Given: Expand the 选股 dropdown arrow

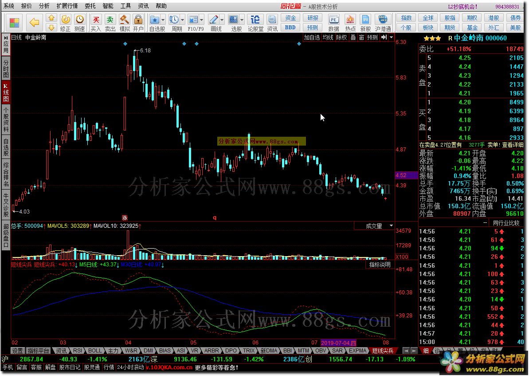Looking at the screenshot, I should (242, 20).
